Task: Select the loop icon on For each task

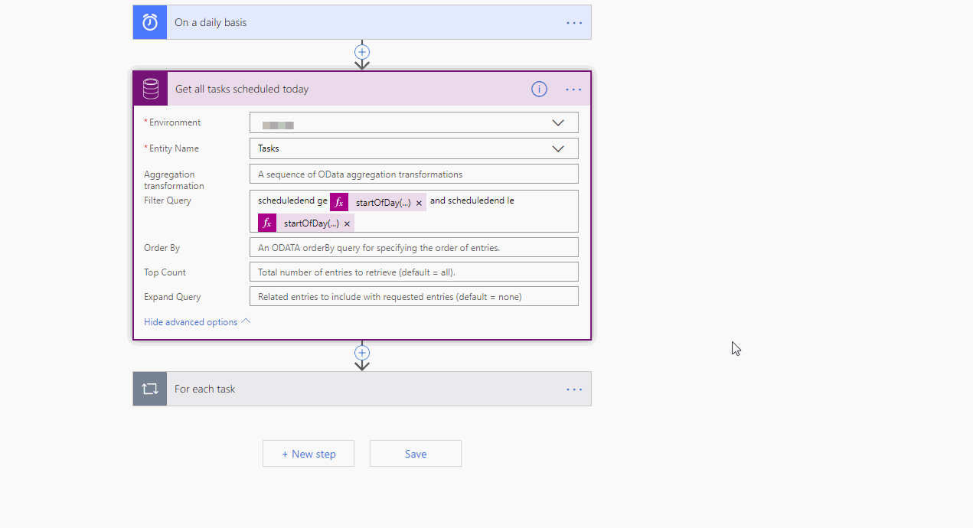Action: click(x=149, y=388)
